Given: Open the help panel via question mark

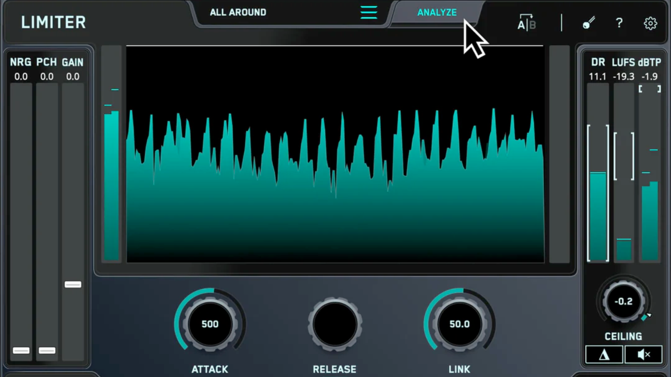Looking at the screenshot, I should (x=619, y=23).
